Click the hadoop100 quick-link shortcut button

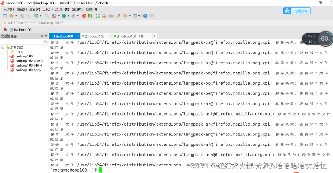[x=21, y=30]
